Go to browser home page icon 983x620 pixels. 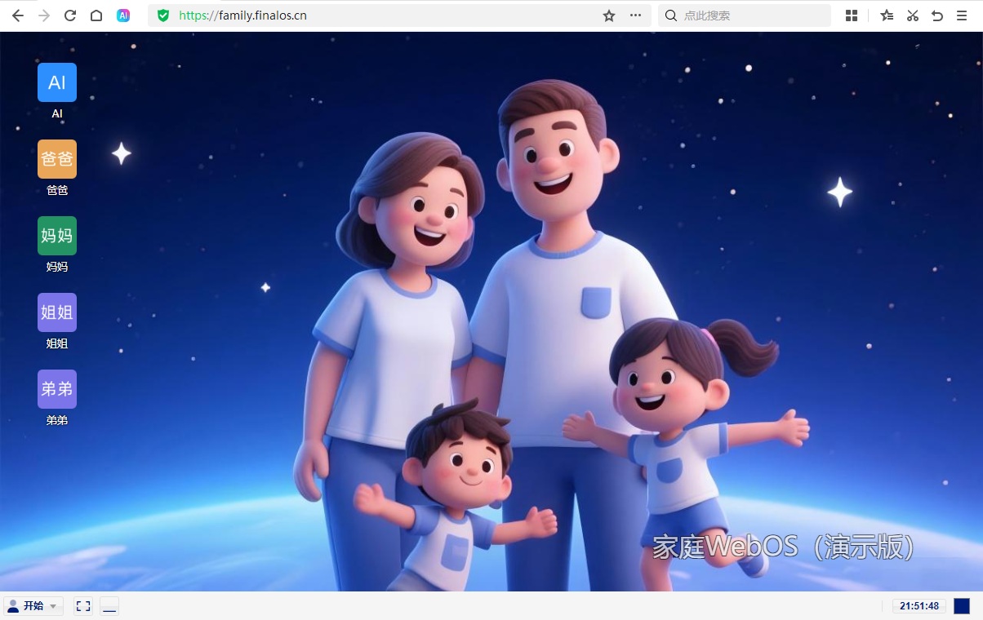tap(96, 15)
